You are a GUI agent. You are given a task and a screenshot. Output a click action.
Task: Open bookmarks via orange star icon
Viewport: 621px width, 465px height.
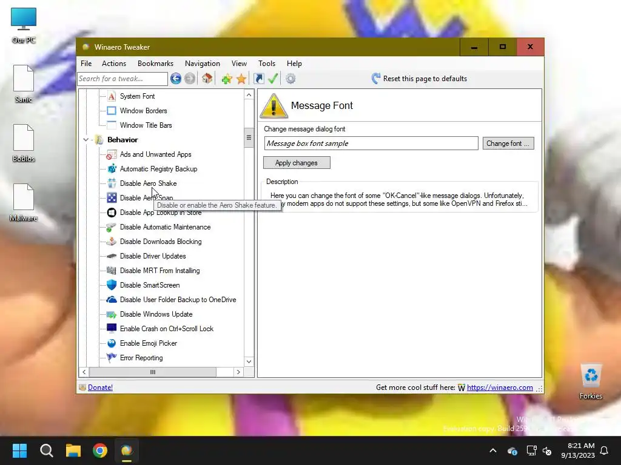(241, 79)
